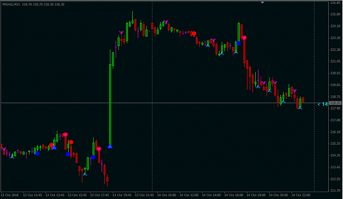This screenshot has width=343, height=199.
Task: Click price axis label 212.55
Action: click(335, 179)
